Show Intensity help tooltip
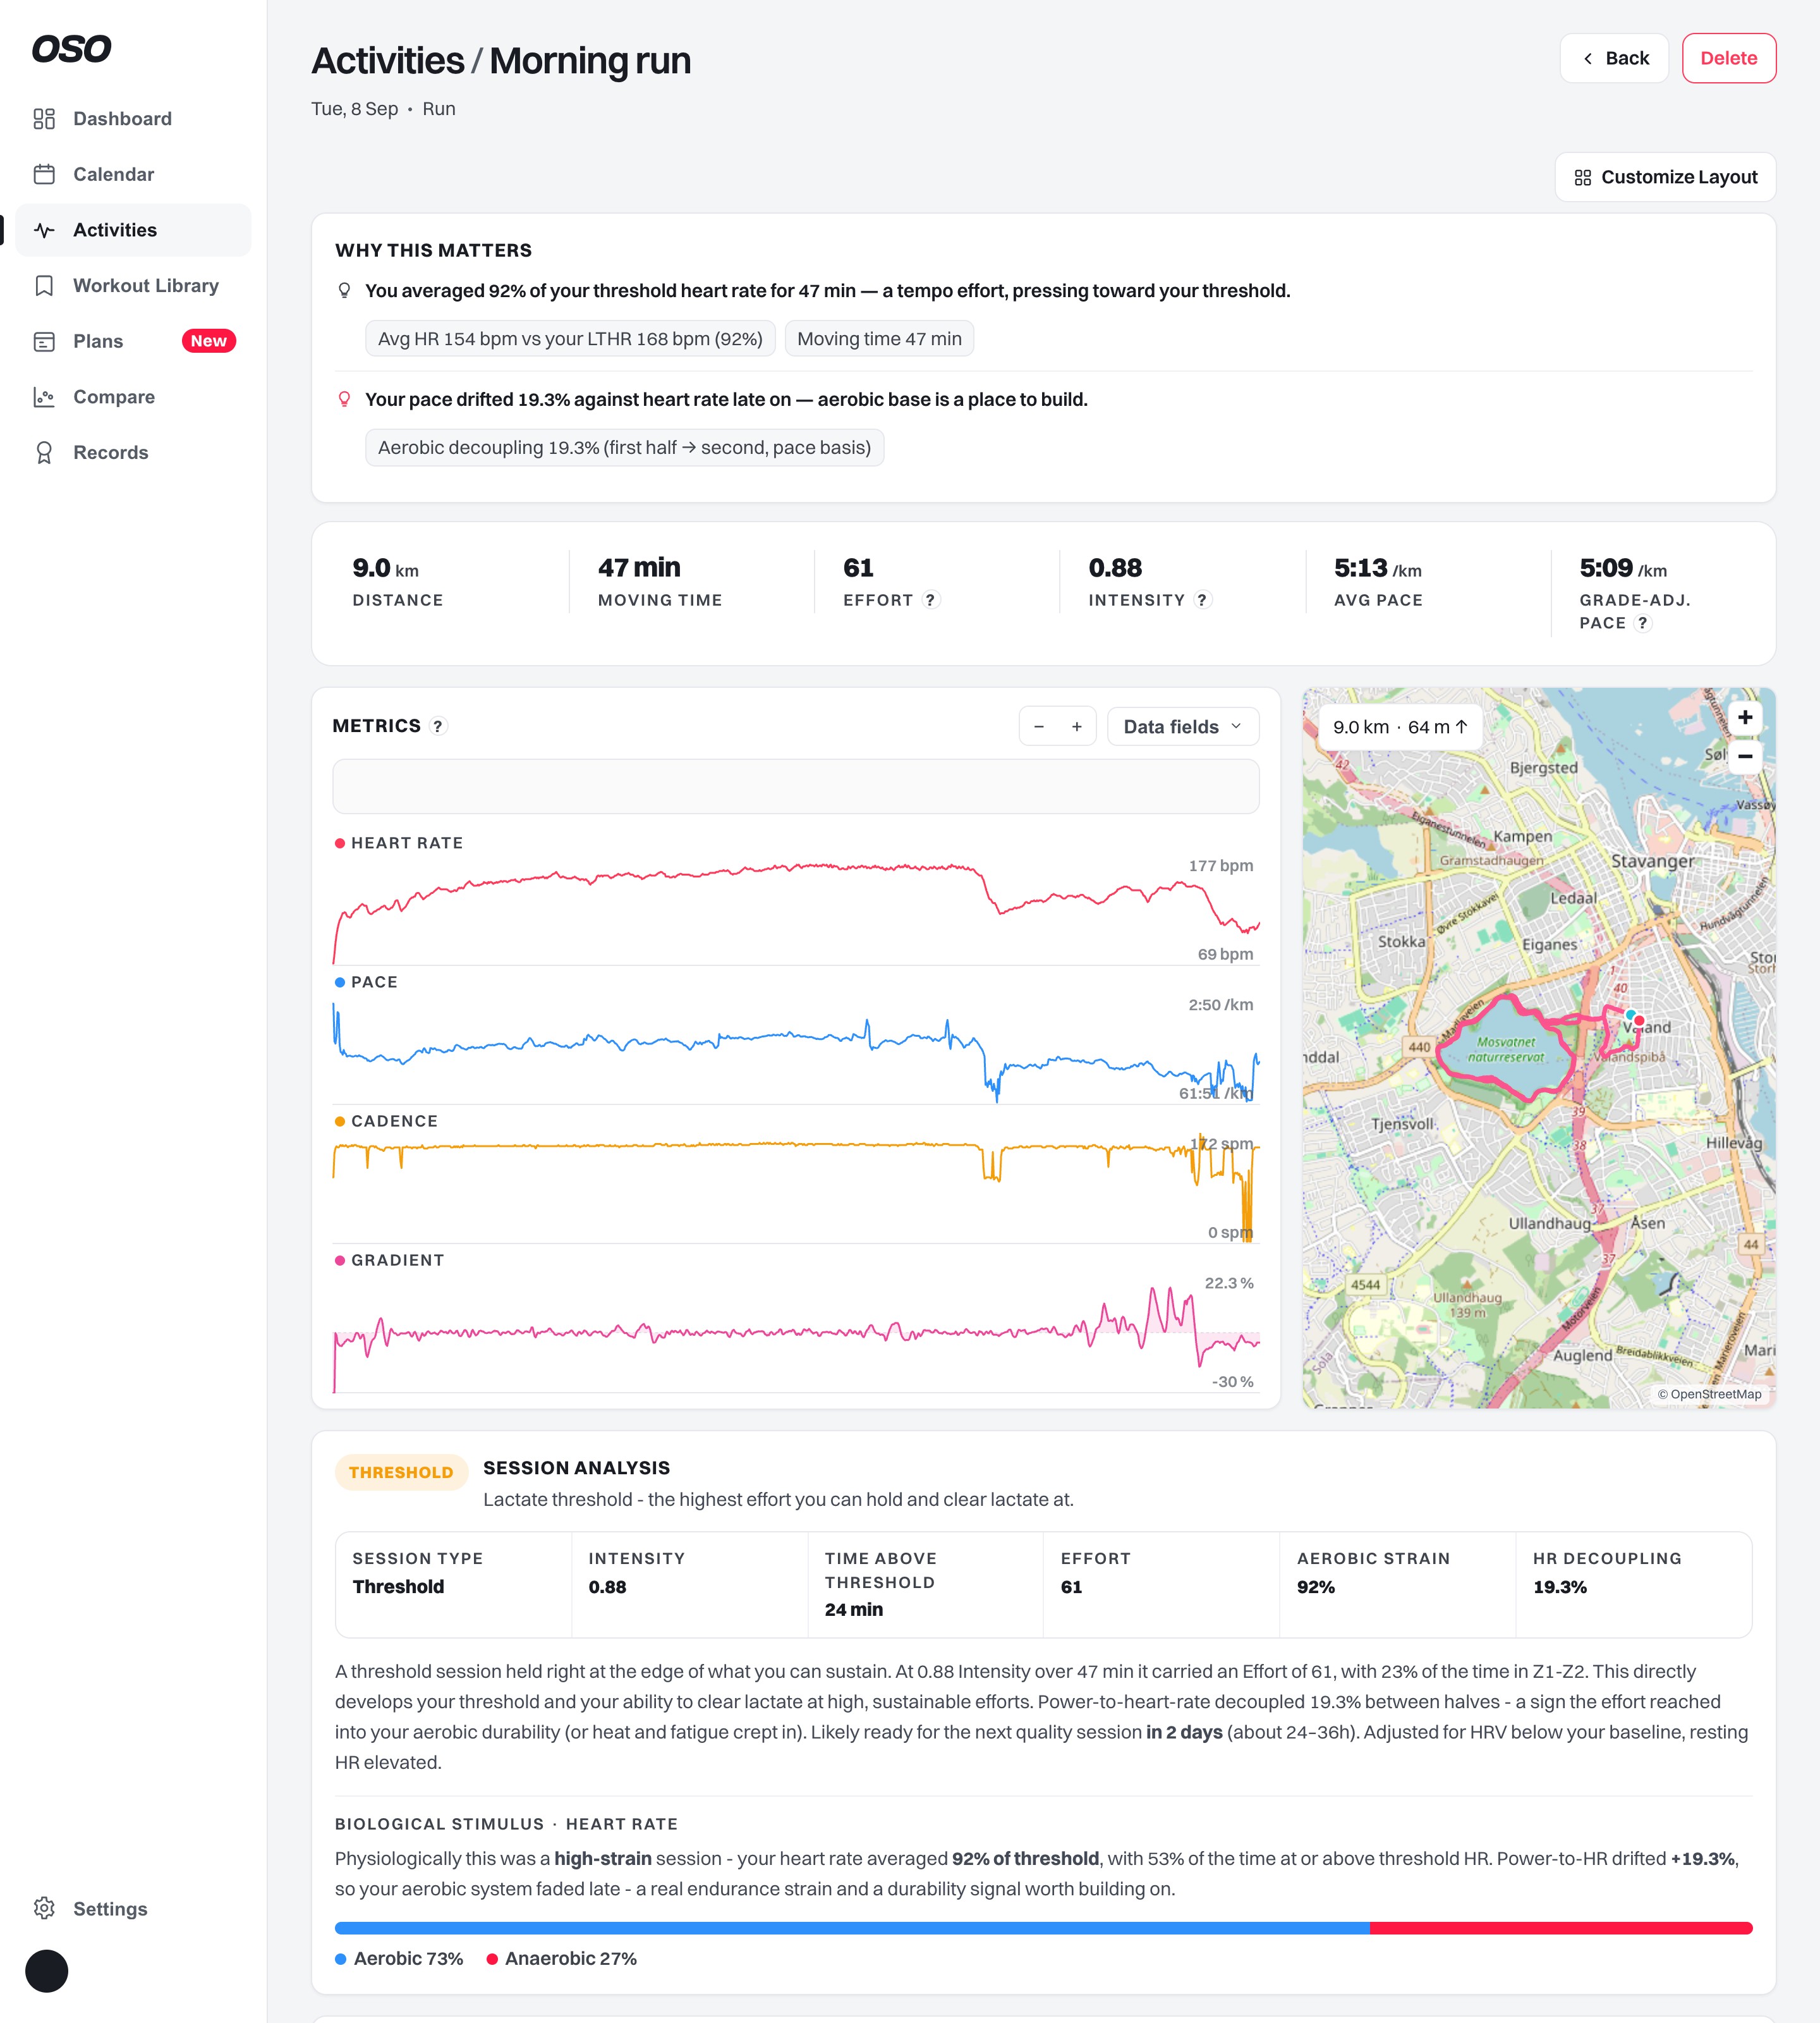1820x2023 pixels. [1202, 599]
